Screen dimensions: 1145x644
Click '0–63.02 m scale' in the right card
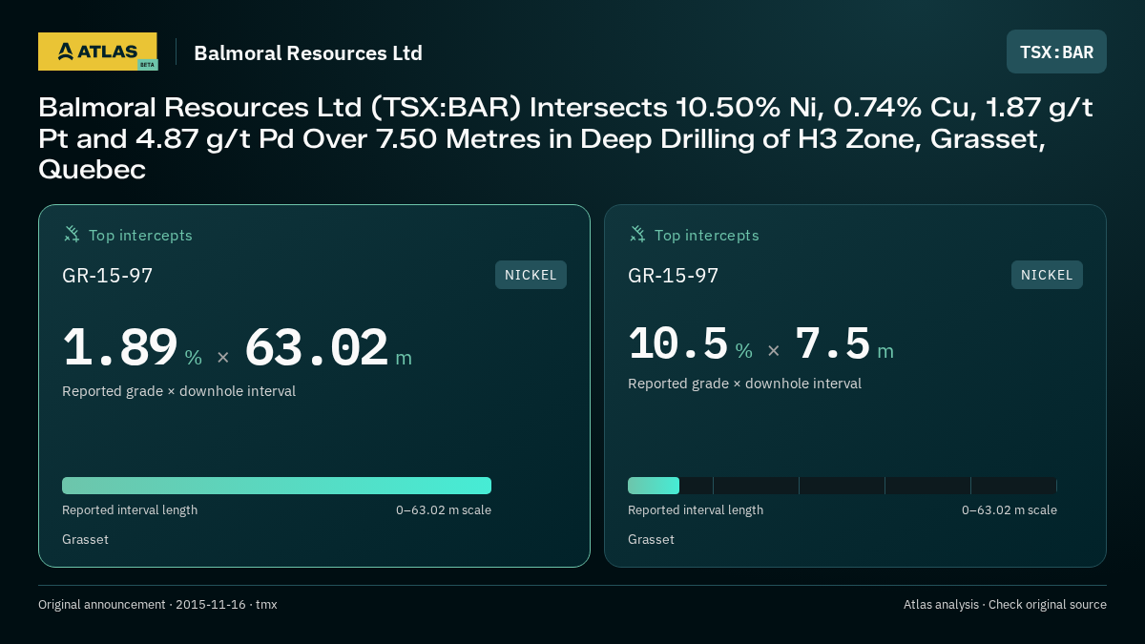click(1010, 510)
